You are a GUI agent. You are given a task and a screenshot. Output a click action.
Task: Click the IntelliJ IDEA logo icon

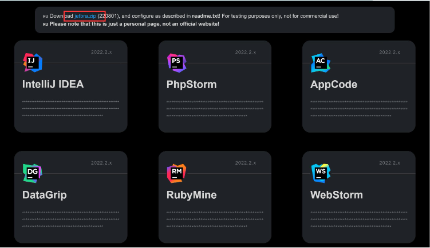(33, 63)
